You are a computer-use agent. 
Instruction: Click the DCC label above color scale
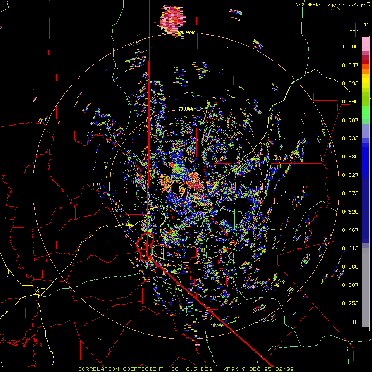coord(363,25)
